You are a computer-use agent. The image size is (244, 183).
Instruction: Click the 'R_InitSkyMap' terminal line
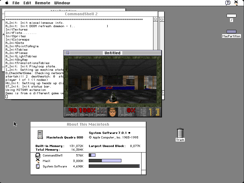pyautogui.click(x=17, y=59)
